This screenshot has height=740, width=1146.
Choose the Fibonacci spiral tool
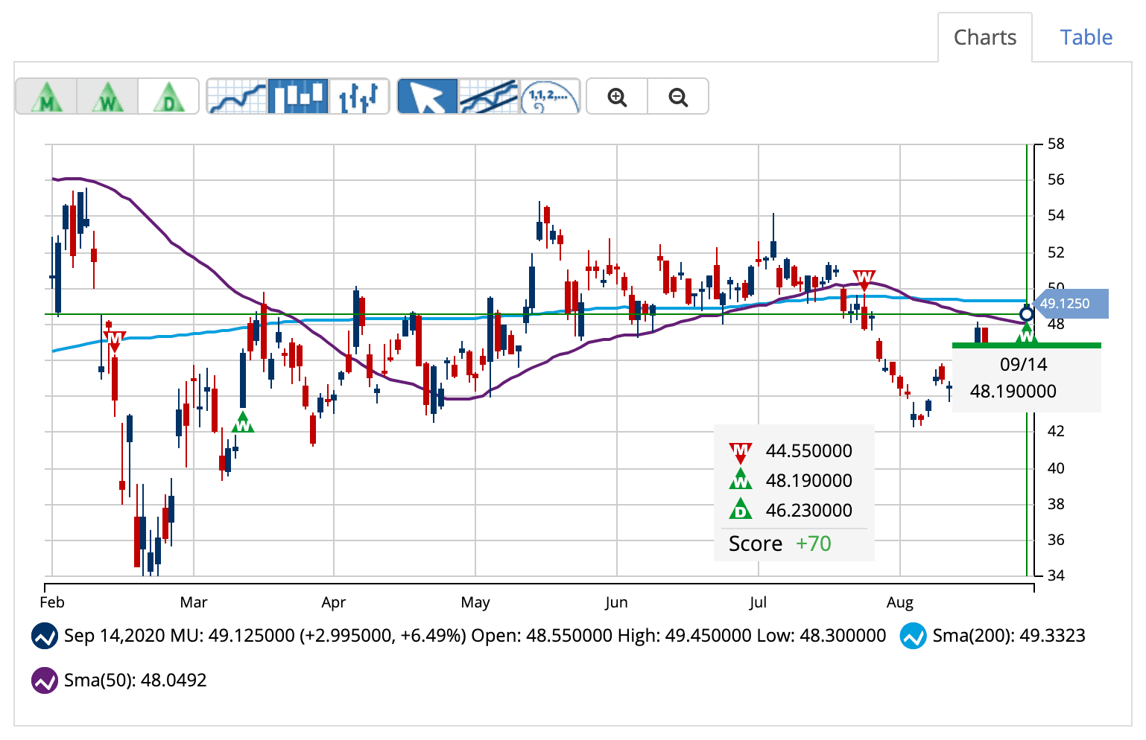[x=550, y=96]
